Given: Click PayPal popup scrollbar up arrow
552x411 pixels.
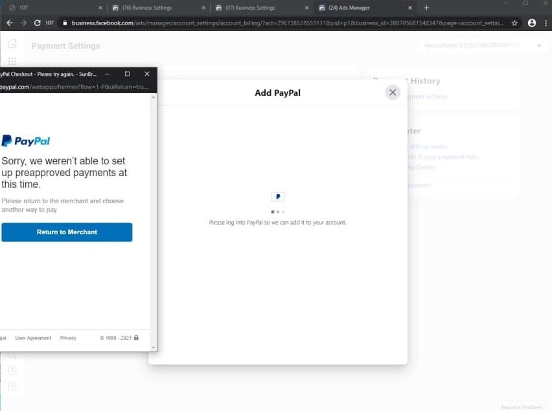Looking at the screenshot, I should pyautogui.click(x=153, y=97).
